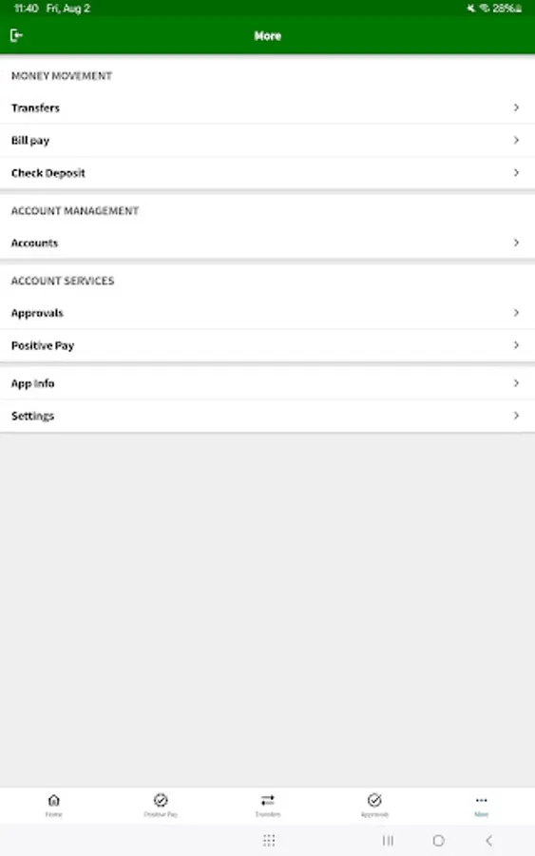Tap Android back arrow icon

pos(489,840)
